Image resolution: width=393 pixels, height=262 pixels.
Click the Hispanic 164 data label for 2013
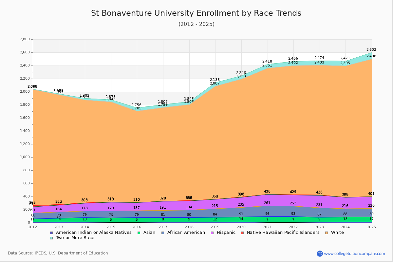click(x=59, y=209)
